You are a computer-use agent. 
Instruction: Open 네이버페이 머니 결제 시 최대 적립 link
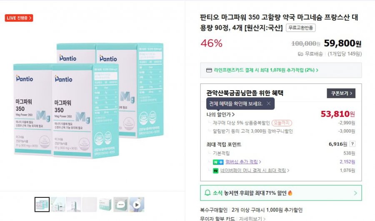click(x=255, y=170)
